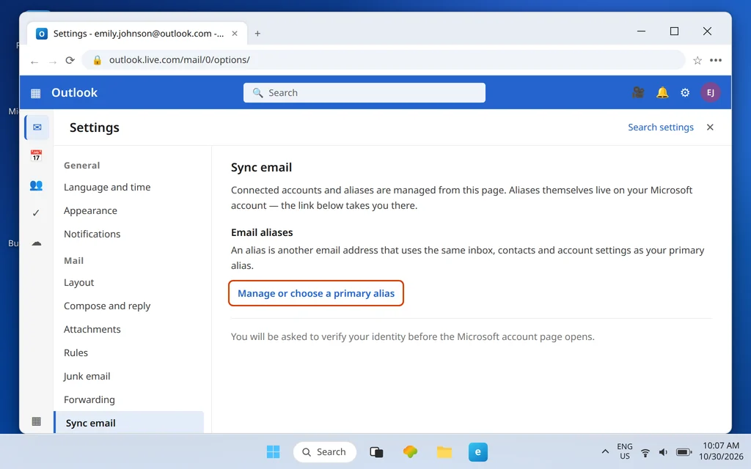The height and width of the screenshot is (469, 751).
Task: Click Search settings link
Action: coord(661,128)
